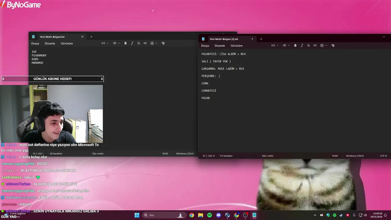This screenshot has height=220, width=391.
Task: Open the microphone tray icon
Action: click(354, 215)
